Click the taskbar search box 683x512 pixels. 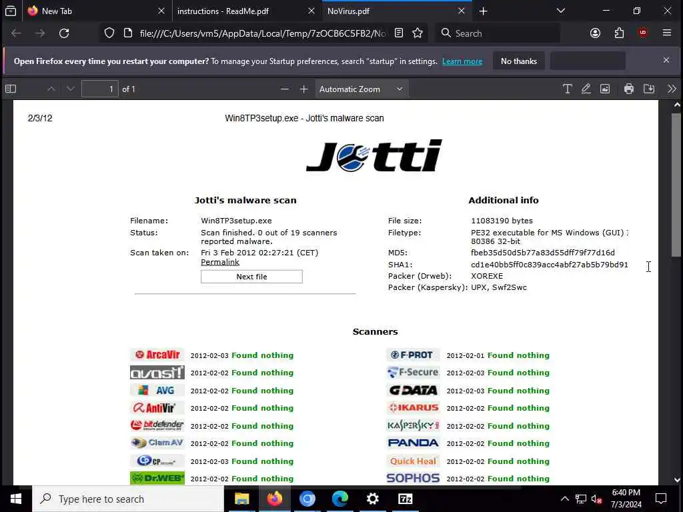coord(127,499)
